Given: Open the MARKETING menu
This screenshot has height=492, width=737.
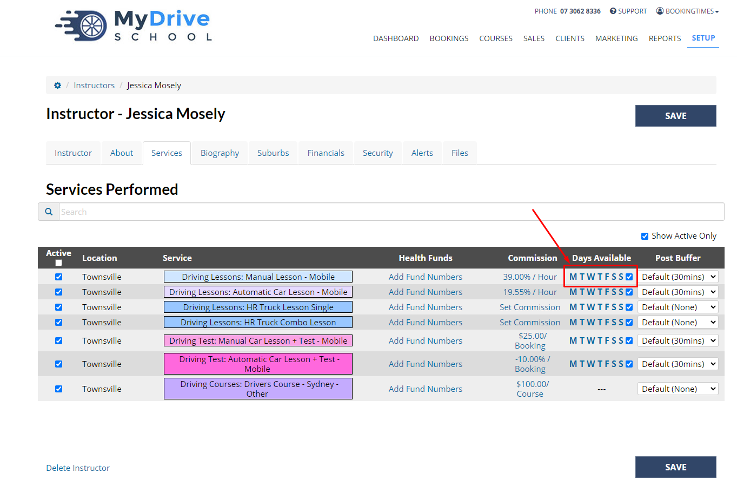Looking at the screenshot, I should 616,38.
